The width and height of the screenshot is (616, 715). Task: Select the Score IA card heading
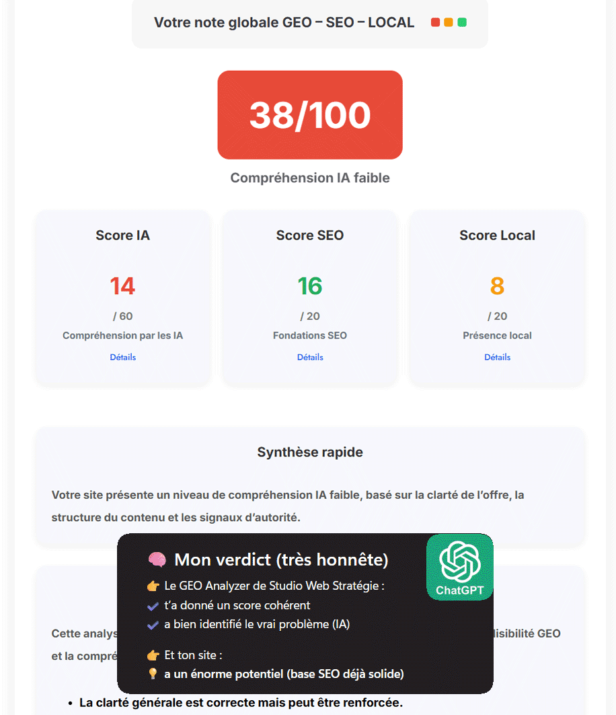[x=122, y=236]
